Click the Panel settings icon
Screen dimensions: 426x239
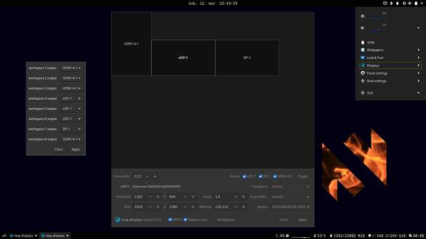pyautogui.click(x=362, y=73)
